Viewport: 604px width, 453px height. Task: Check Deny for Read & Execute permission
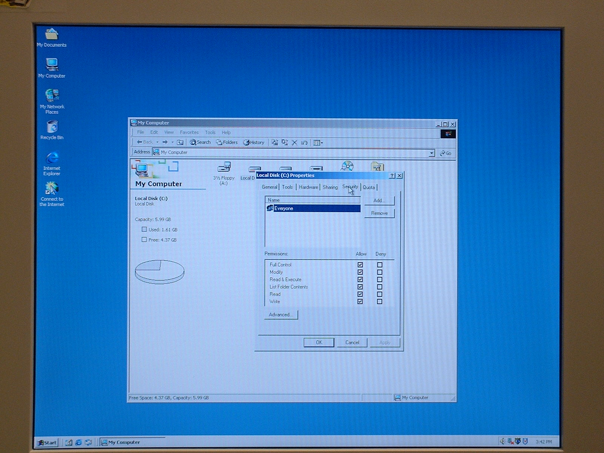click(x=379, y=280)
